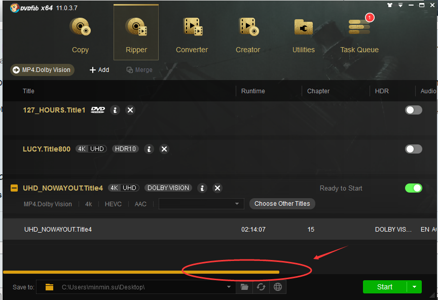The width and height of the screenshot is (438, 300).
Task: Disable the UHD_NOWAYOUT.Title4 toggle
Action: click(414, 188)
